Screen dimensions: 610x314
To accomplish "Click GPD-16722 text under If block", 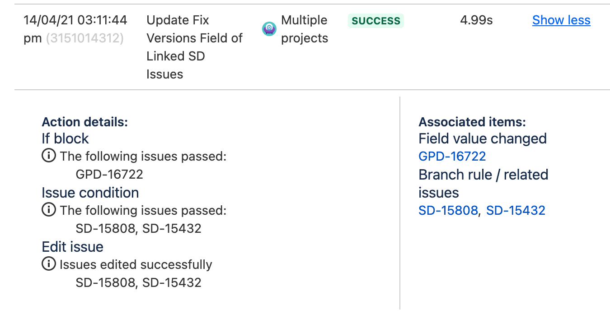I will [109, 174].
